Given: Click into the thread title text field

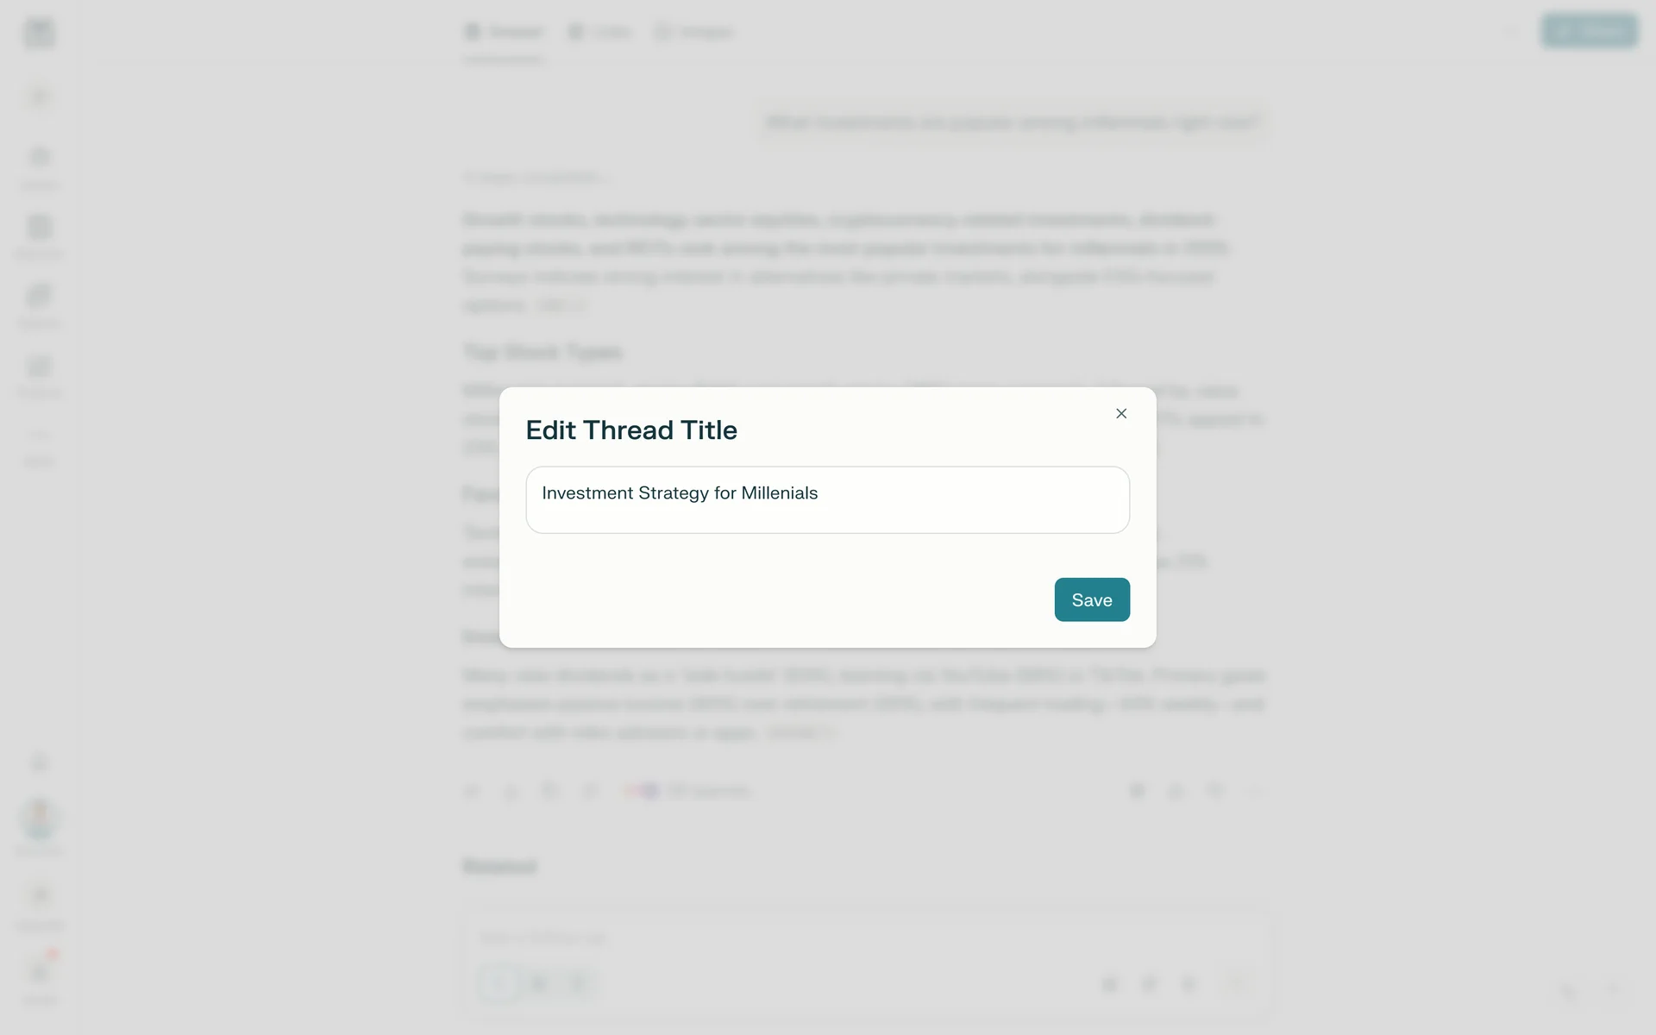Looking at the screenshot, I should pyautogui.click(x=827, y=500).
